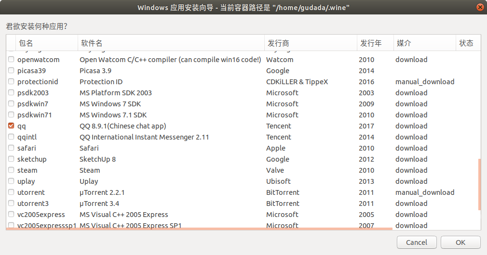
Task: Check the qqintl checkbox
Action: pos(11,137)
